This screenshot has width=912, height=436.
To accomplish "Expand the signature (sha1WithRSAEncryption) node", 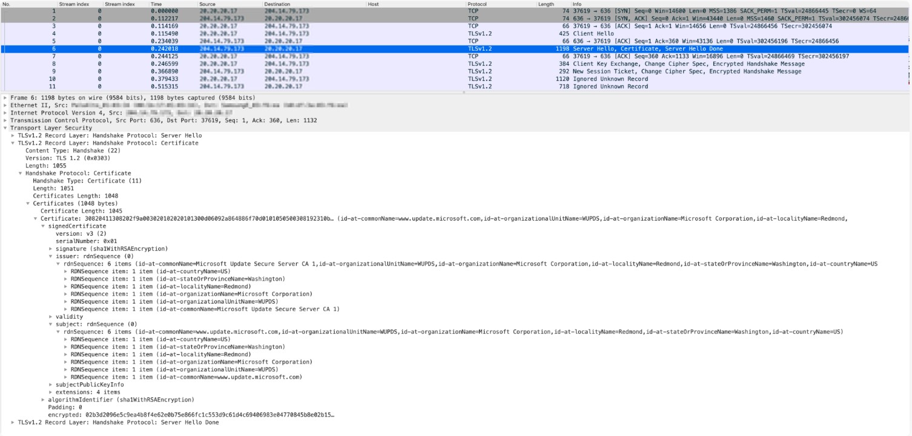I will [x=51, y=249].
